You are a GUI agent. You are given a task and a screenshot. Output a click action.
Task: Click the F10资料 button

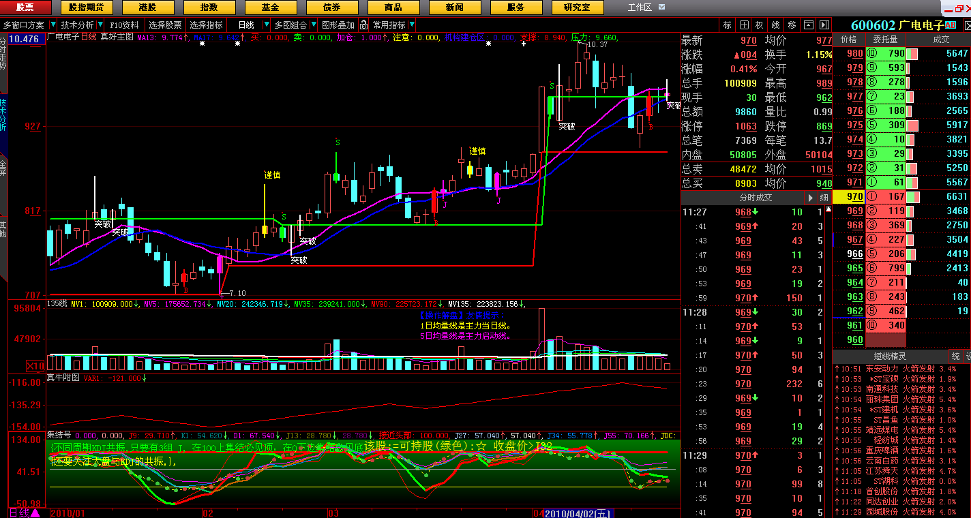tap(124, 25)
